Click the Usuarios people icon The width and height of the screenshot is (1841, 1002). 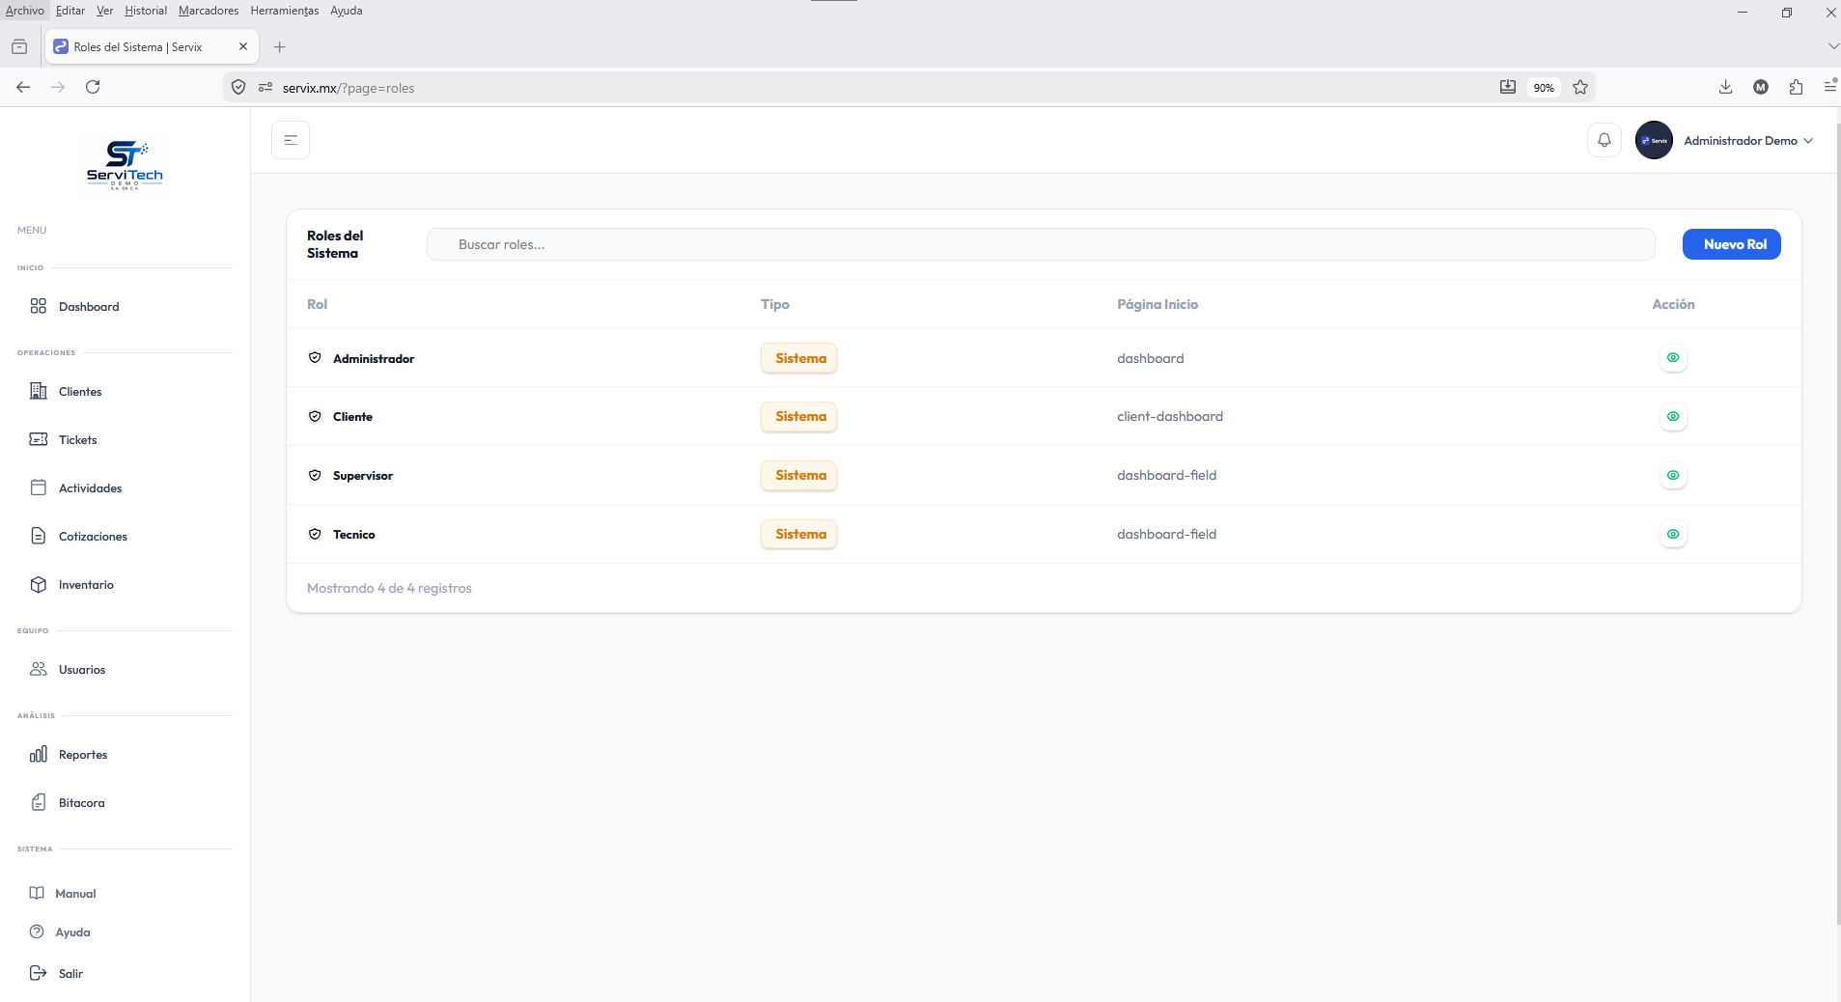tap(39, 669)
